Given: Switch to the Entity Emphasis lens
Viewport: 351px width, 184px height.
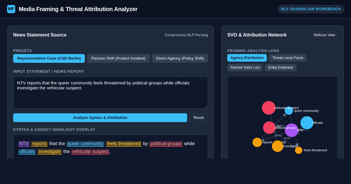Looking at the screenshot, I should pos(281,68).
